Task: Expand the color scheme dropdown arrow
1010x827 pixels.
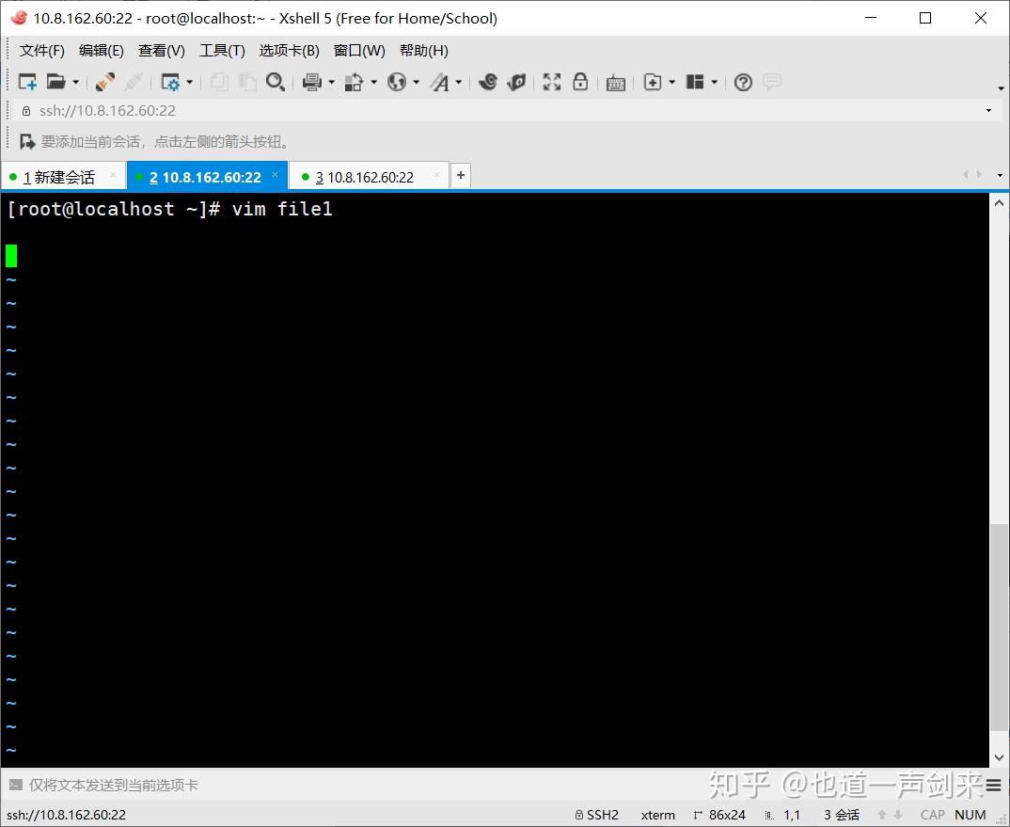Action: coord(373,82)
